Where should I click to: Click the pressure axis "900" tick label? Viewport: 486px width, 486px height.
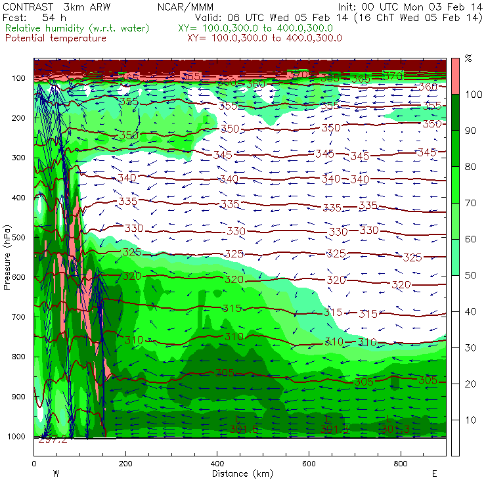(x=18, y=397)
